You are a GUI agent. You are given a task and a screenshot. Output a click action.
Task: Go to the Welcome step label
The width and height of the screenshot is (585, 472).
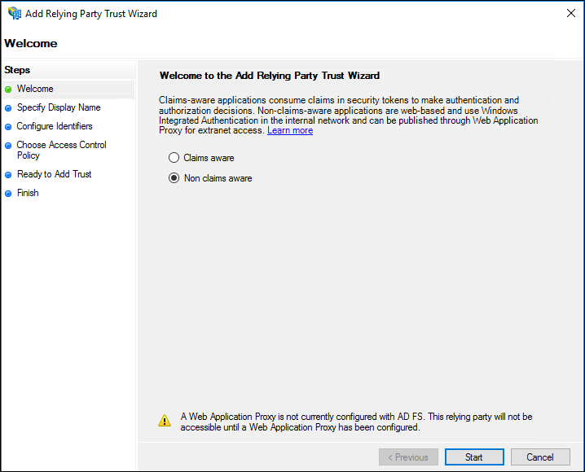[35, 89]
